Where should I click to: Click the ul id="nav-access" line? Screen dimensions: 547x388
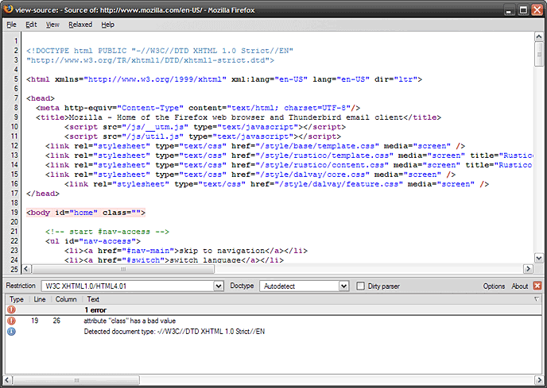(x=93, y=241)
